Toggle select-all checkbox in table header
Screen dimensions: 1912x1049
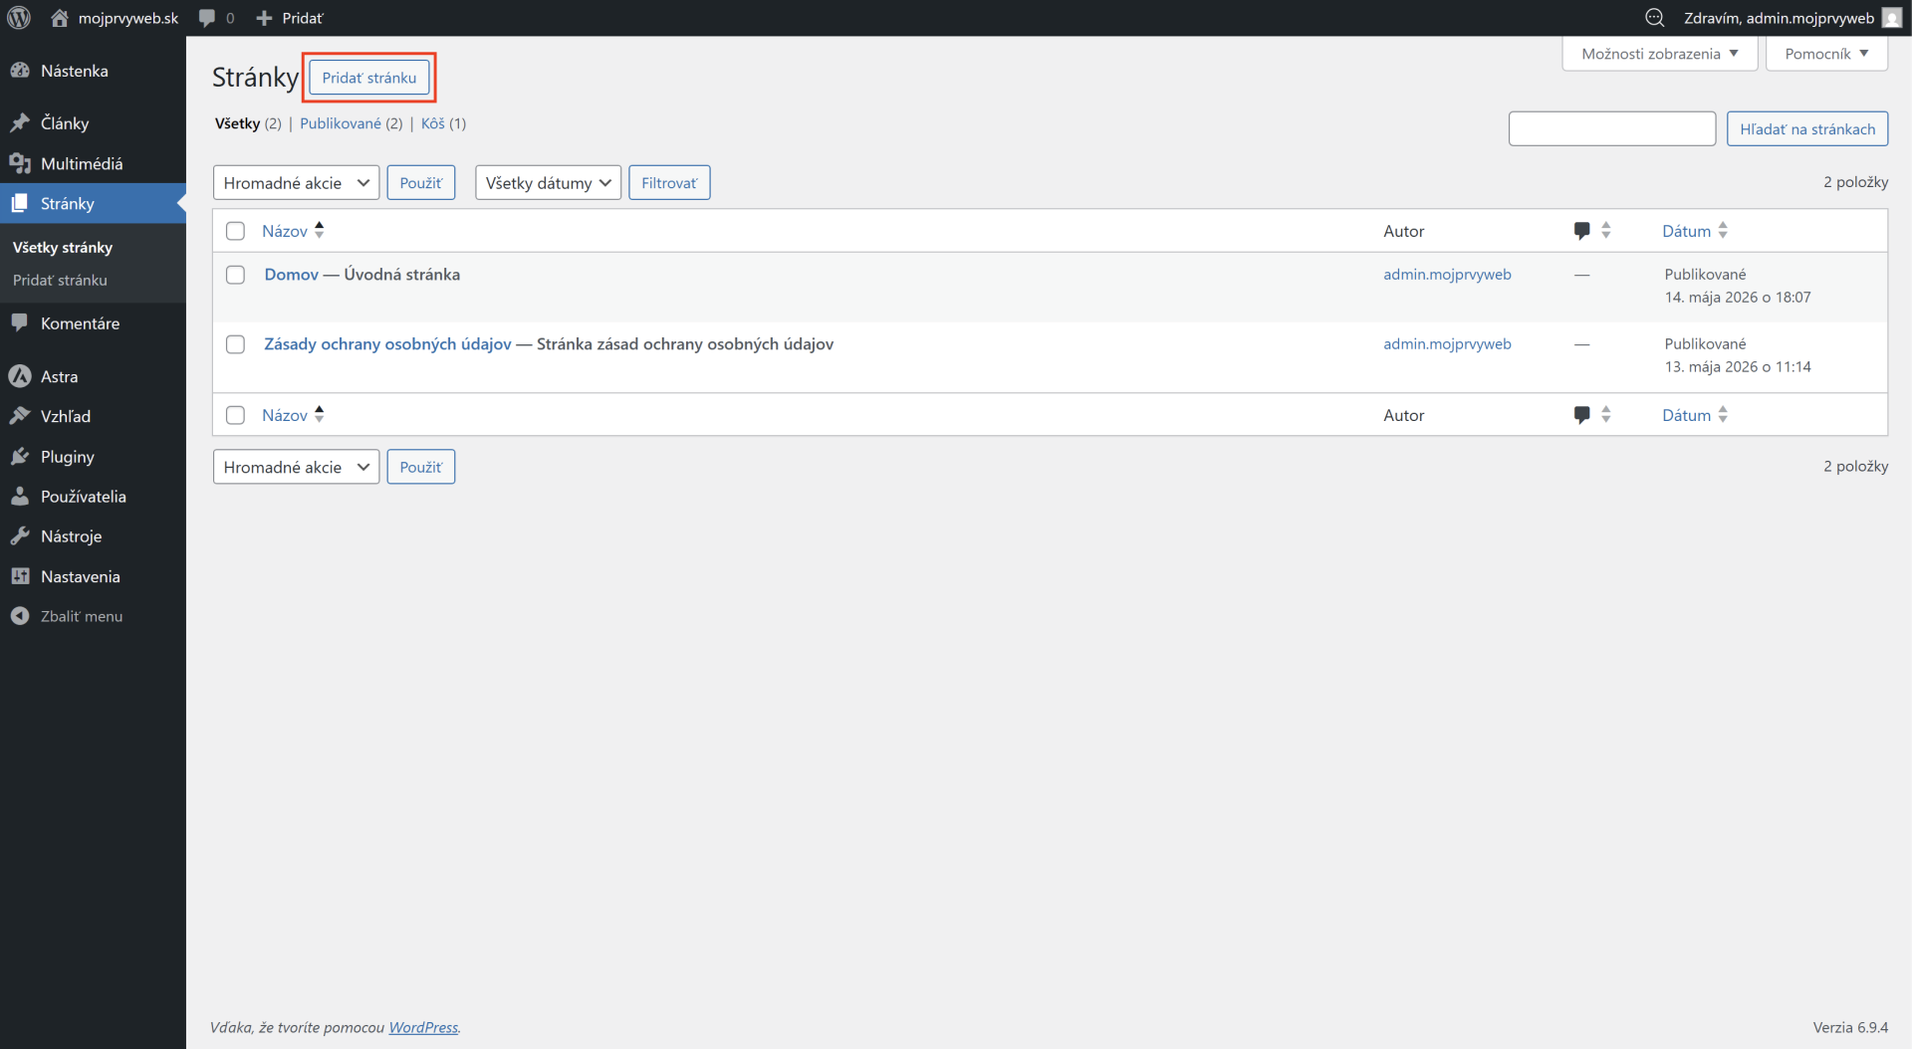pos(235,231)
